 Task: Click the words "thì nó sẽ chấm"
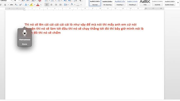pos(49,33)
